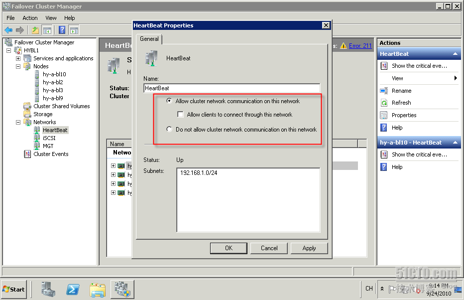
Task: Select node hy-a-bl10 in the tree
Action: (x=54, y=74)
